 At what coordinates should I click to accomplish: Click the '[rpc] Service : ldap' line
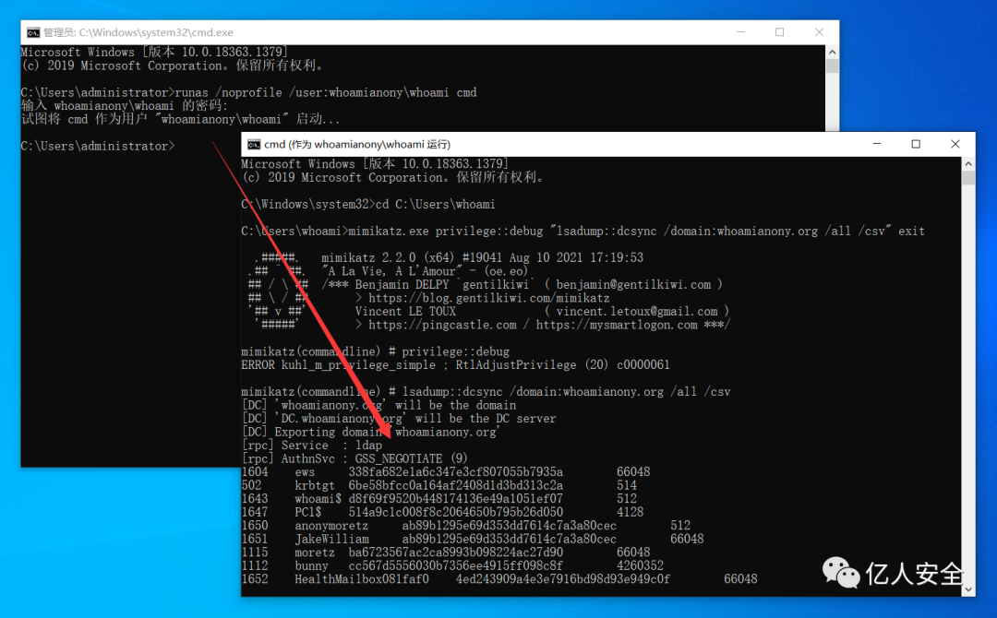312,446
